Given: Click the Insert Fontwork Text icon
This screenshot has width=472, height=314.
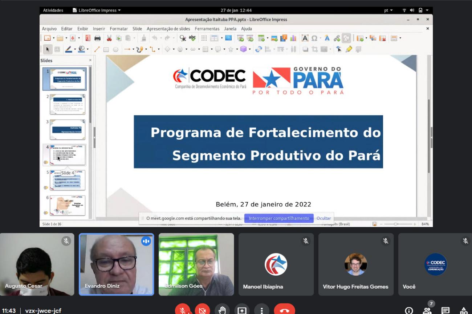Looking at the screenshot, I should point(327,38).
